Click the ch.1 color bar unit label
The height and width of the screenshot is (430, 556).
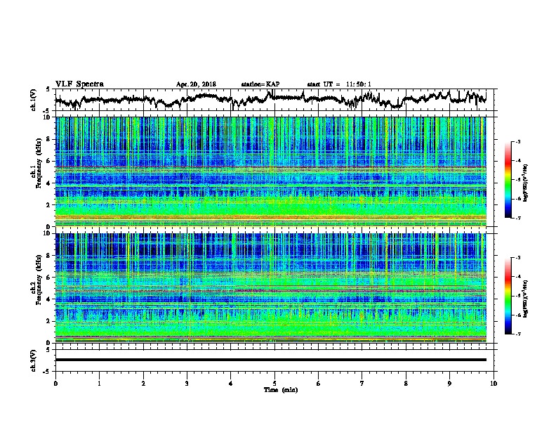(526, 183)
